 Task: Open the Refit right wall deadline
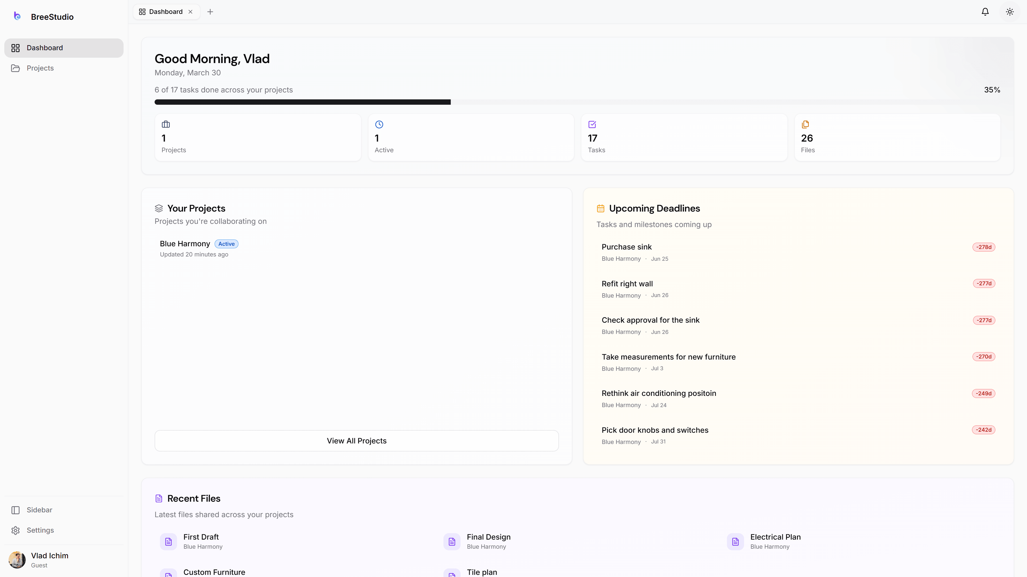coord(798,289)
